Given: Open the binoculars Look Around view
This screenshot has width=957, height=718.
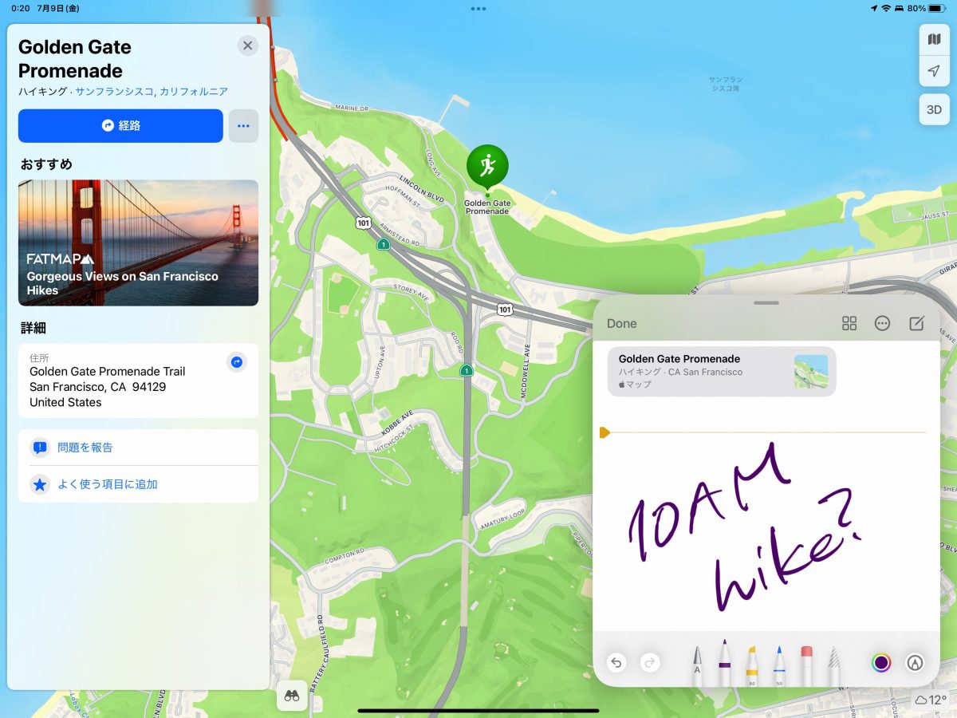Looking at the screenshot, I should pos(292,696).
